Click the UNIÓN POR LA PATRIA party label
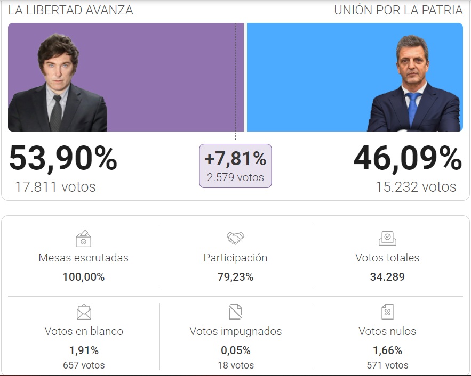Viewport: 471px width, 376px height. [x=398, y=10]
